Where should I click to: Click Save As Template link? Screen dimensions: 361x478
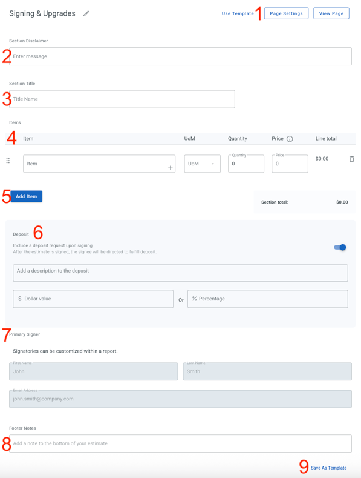click(329, 468)
